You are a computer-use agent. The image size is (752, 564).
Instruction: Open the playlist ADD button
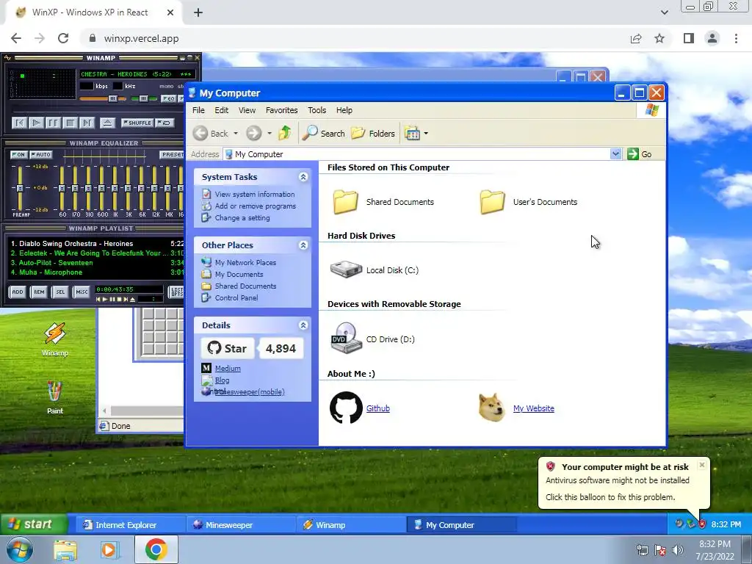click(18, 292)
